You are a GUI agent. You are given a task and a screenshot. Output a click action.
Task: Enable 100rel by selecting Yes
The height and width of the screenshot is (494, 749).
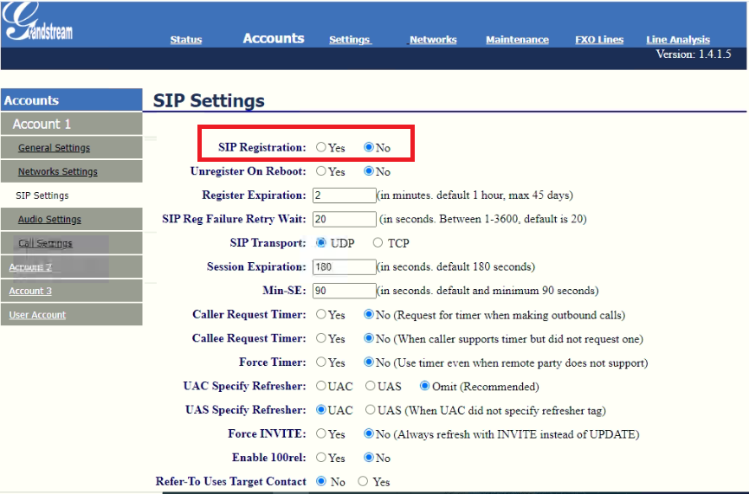[321, 458]
